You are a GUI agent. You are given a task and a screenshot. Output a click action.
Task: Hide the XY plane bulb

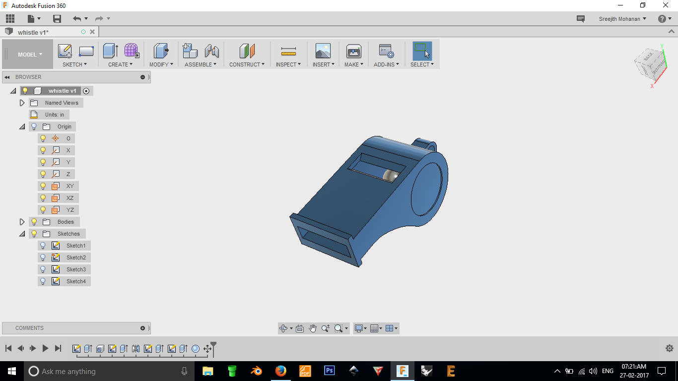point(43,186)
